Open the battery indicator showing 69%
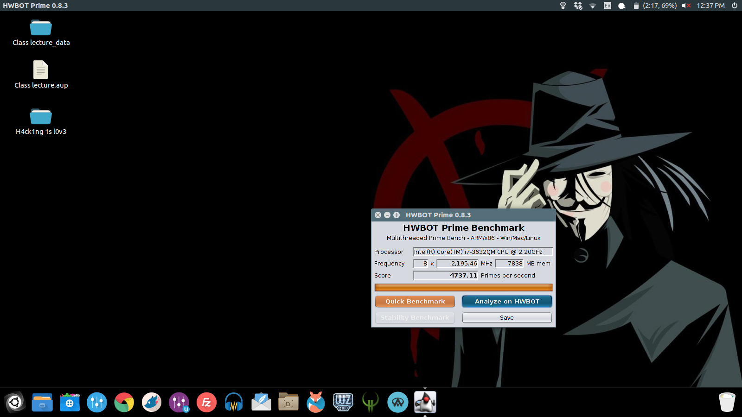Image resolution: width=742 pixels, height=417 pixels. (x=655, y=6)
